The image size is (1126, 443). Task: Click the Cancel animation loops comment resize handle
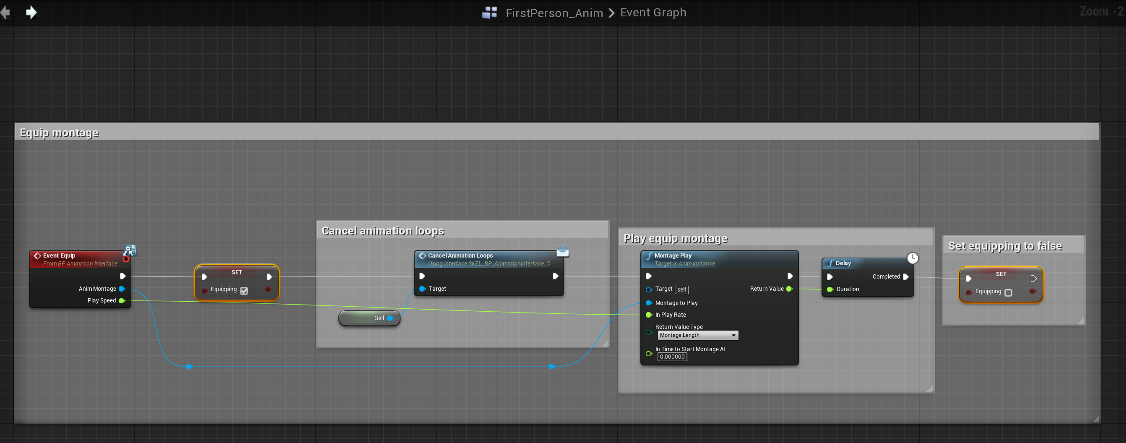coord(606,344)
